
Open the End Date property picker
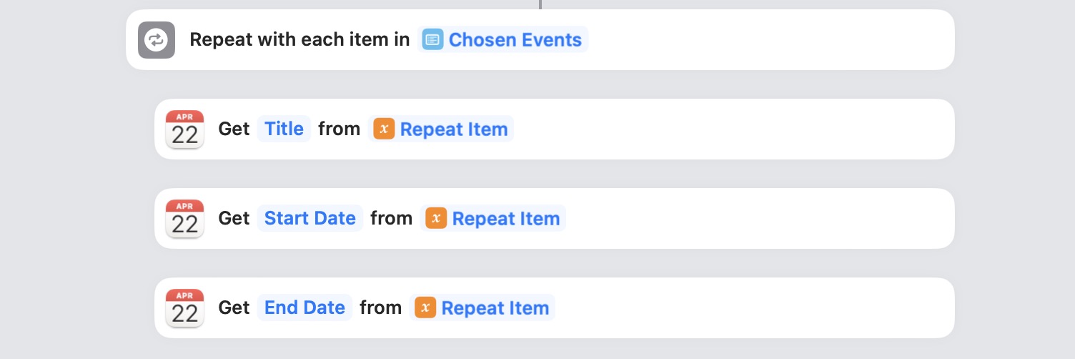tap(304, 308)
